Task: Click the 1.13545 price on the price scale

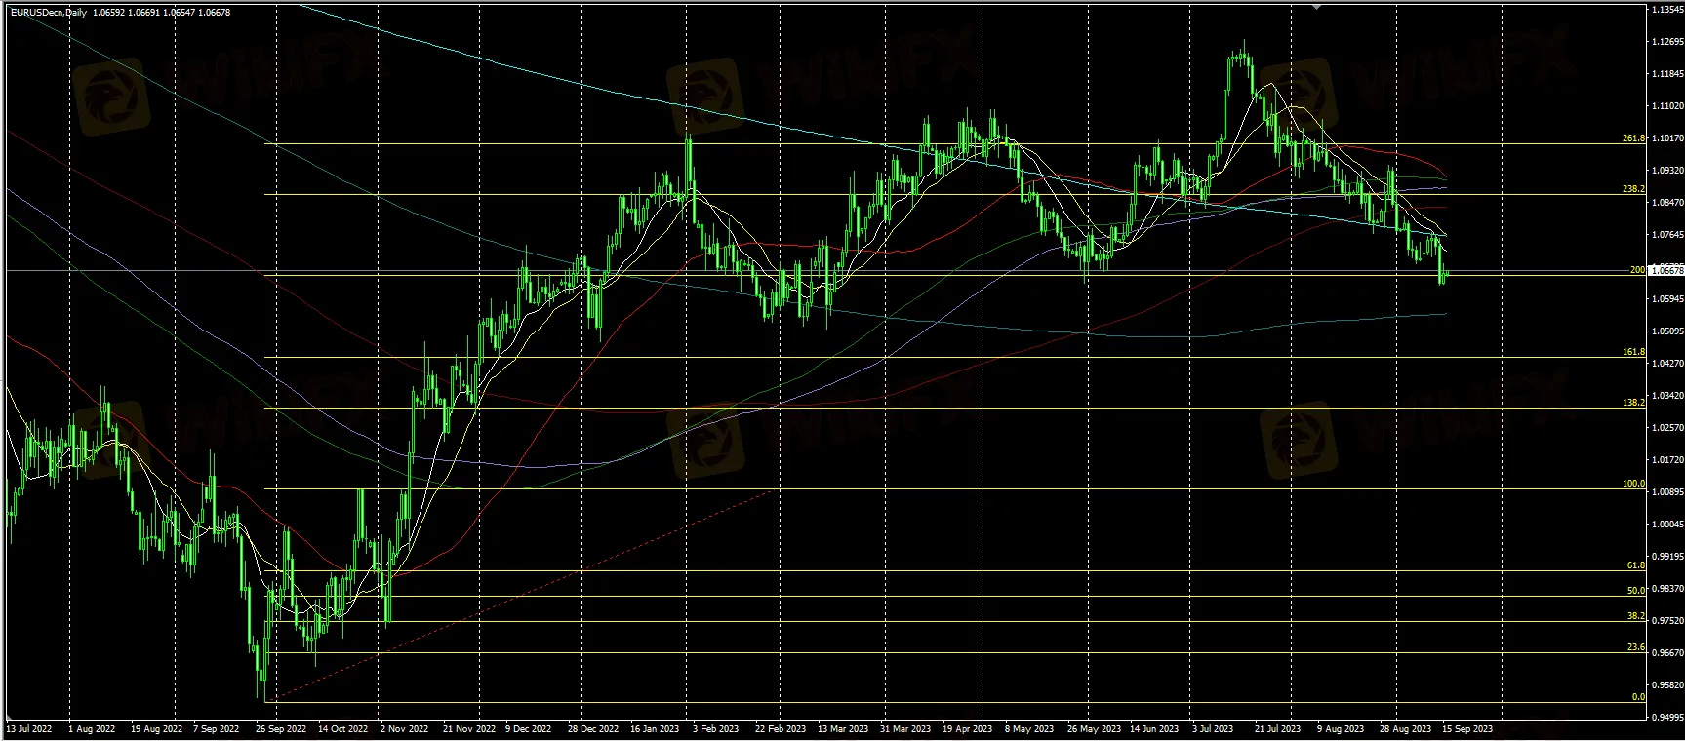Action: [x=1667, y=10]
